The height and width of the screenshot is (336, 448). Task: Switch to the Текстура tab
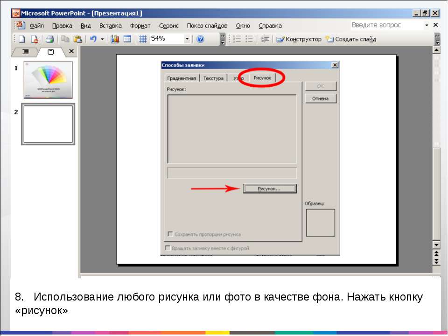point(213,78)
